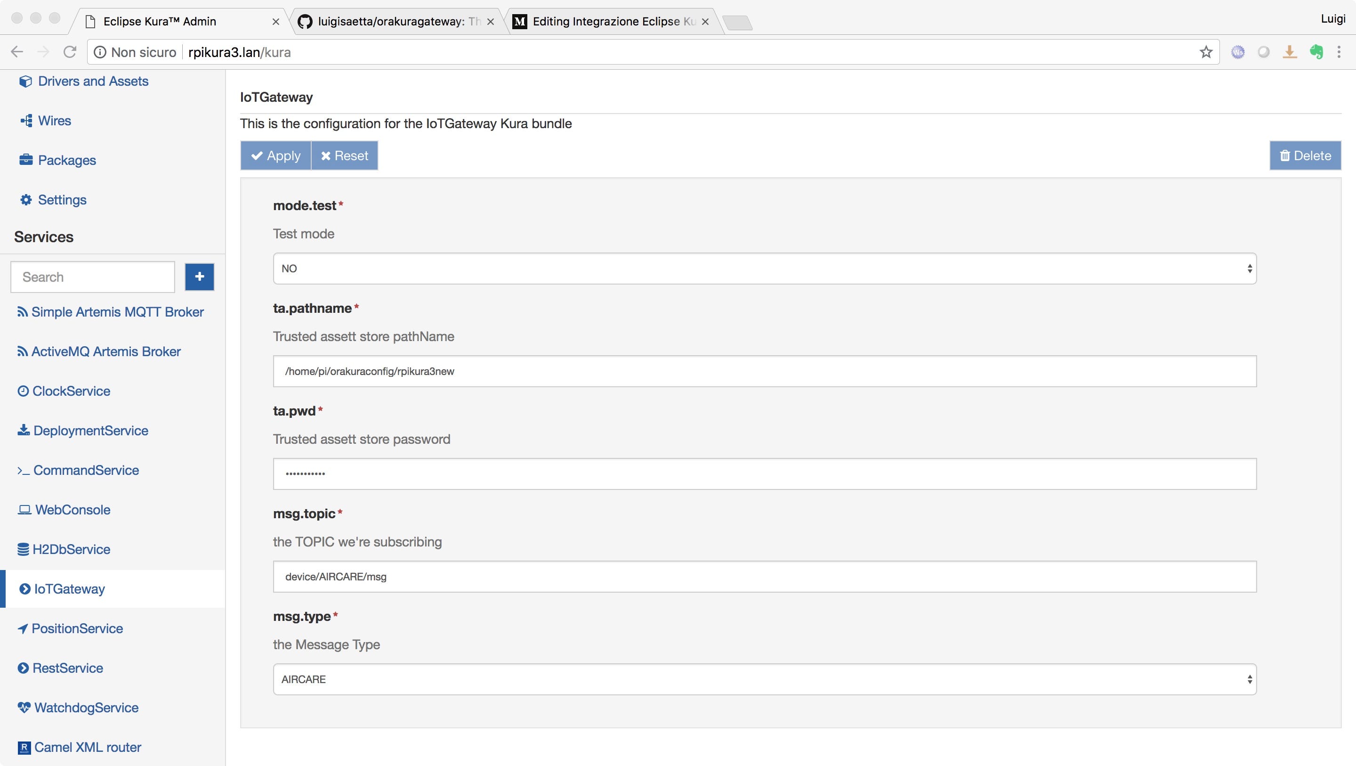
Task: Click the ActiveMQ Artemis Broker feed icon
Action: 22,351
